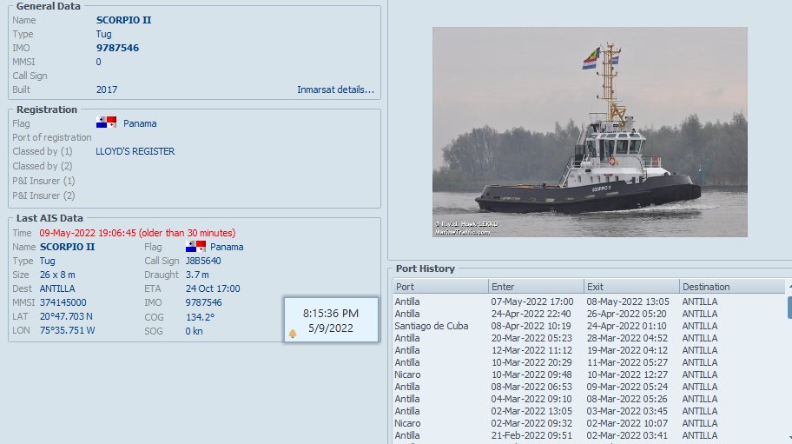Screen dimensions: 792x444
Task: Click Panama flag name under Registration
Action: [x=140, y=123]
